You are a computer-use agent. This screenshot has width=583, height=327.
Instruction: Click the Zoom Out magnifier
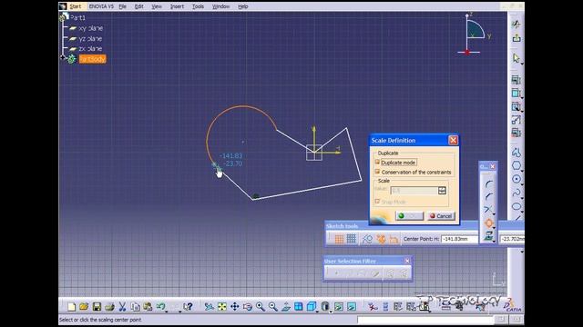click(273, 307)
